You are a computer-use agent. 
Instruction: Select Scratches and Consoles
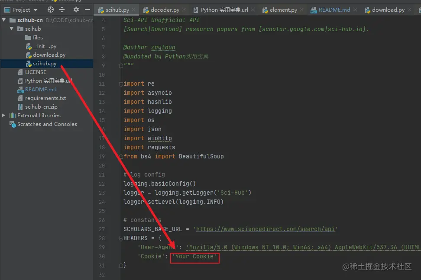(47, 124)
